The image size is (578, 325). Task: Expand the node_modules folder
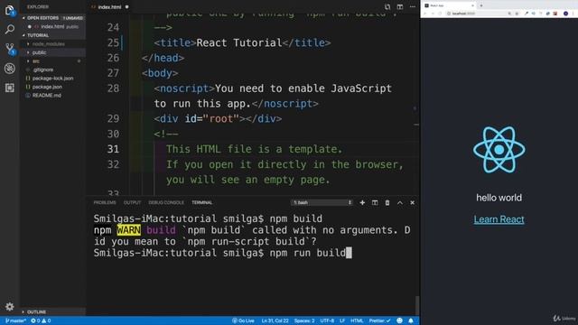48,44
